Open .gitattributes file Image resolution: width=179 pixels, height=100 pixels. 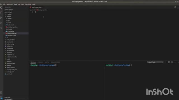click(x=10, y=51)
